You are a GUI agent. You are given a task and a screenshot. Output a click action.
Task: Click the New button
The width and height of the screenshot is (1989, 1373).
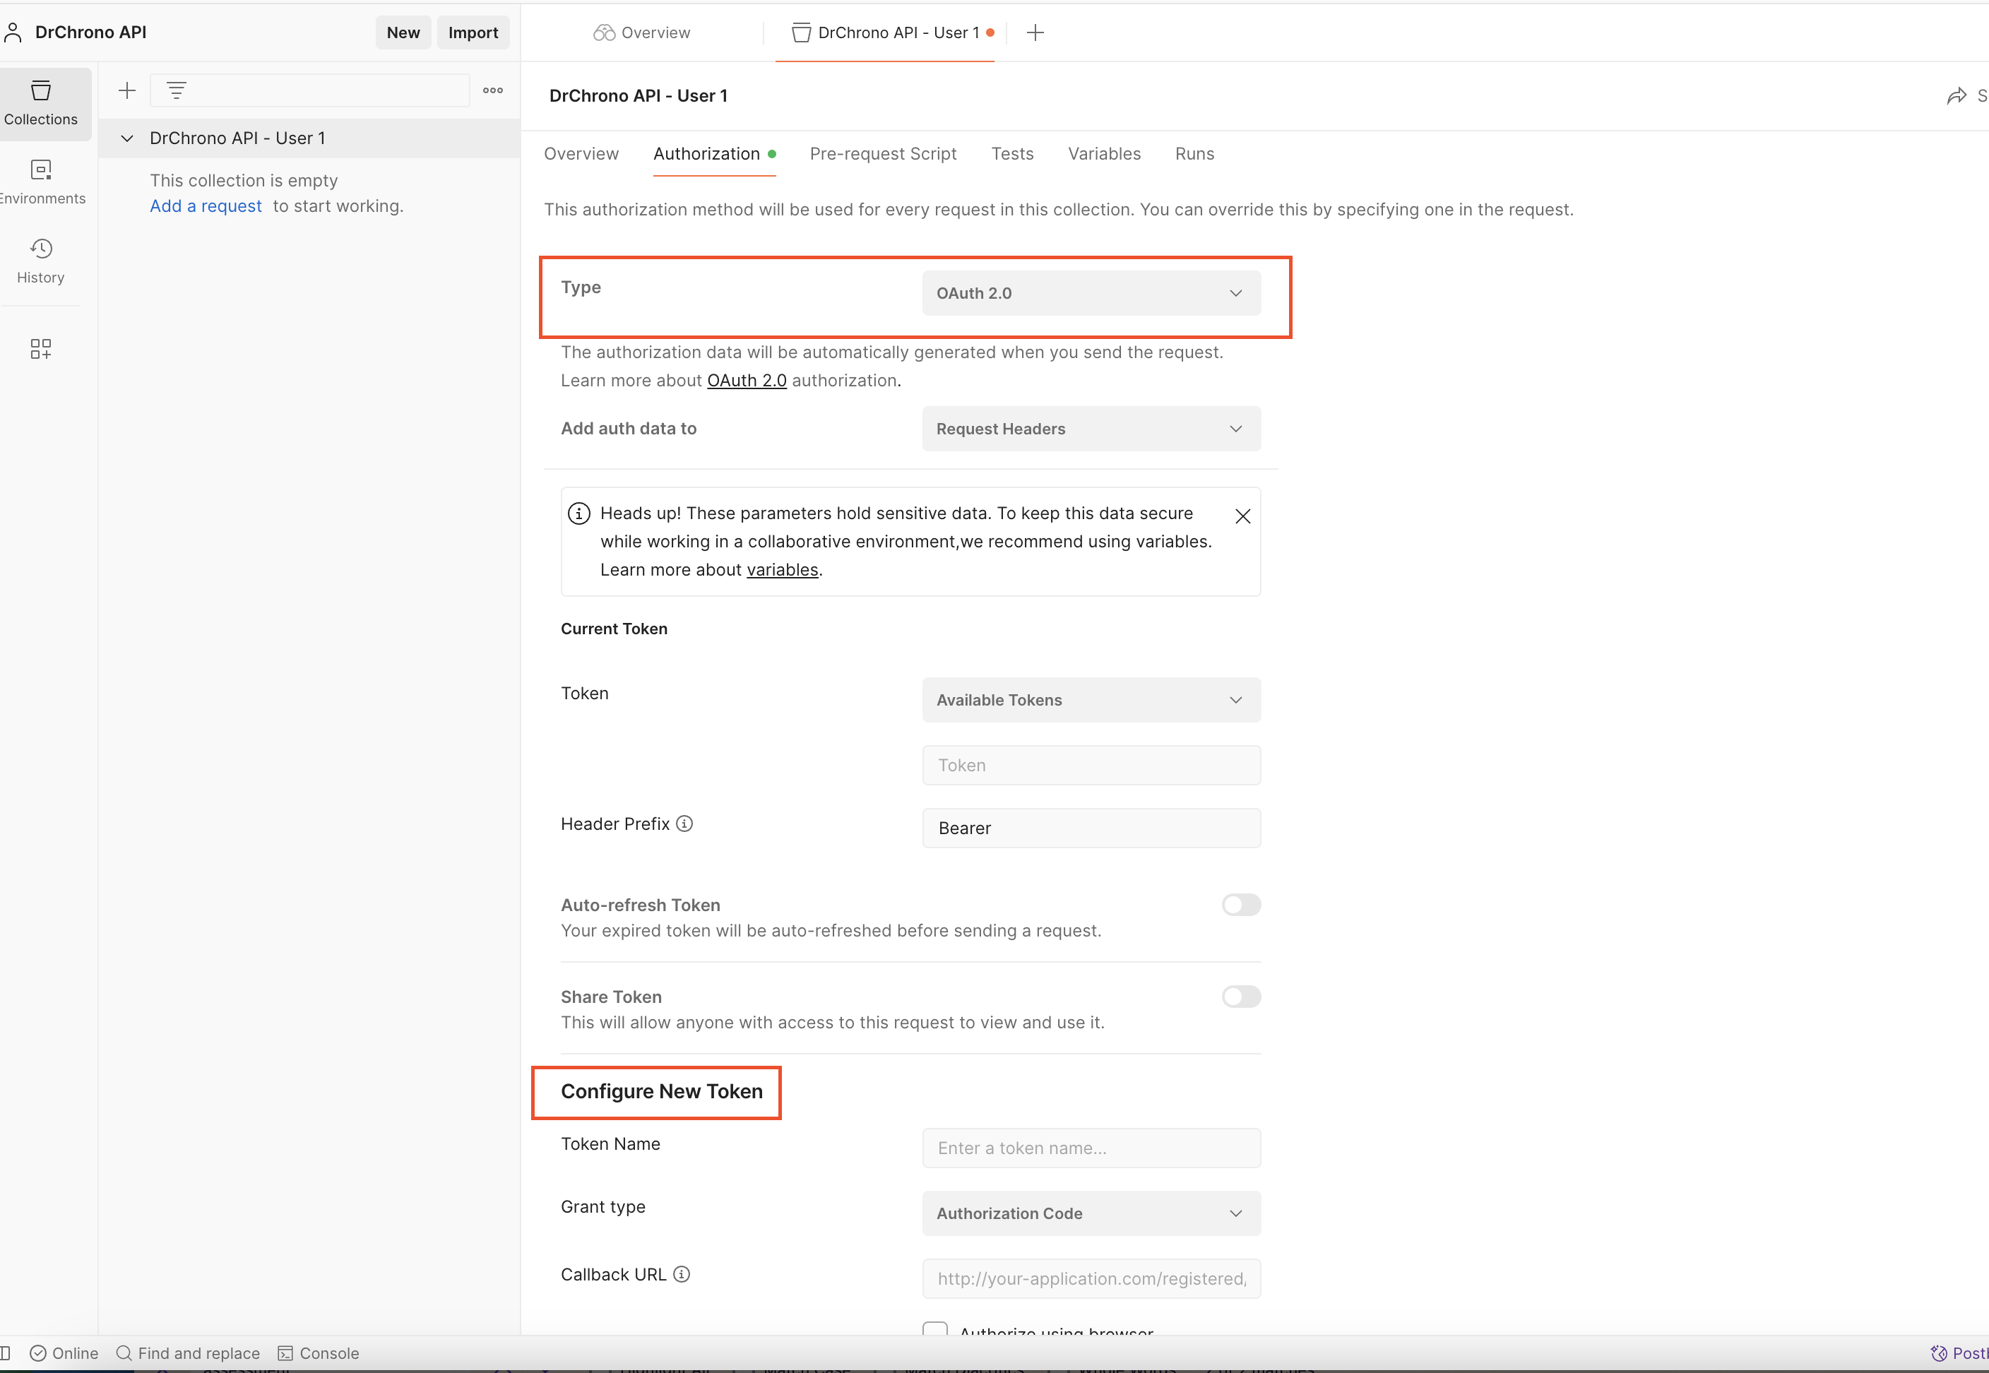pos(403,32)
